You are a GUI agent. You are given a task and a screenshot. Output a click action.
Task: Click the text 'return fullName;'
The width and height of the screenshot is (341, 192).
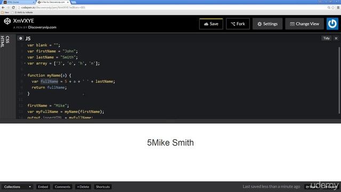(x=49, y=87)
